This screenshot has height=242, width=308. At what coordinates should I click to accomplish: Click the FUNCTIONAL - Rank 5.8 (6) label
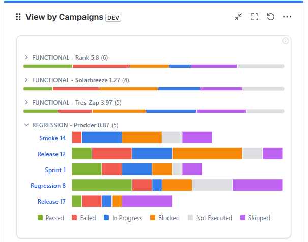70,58
